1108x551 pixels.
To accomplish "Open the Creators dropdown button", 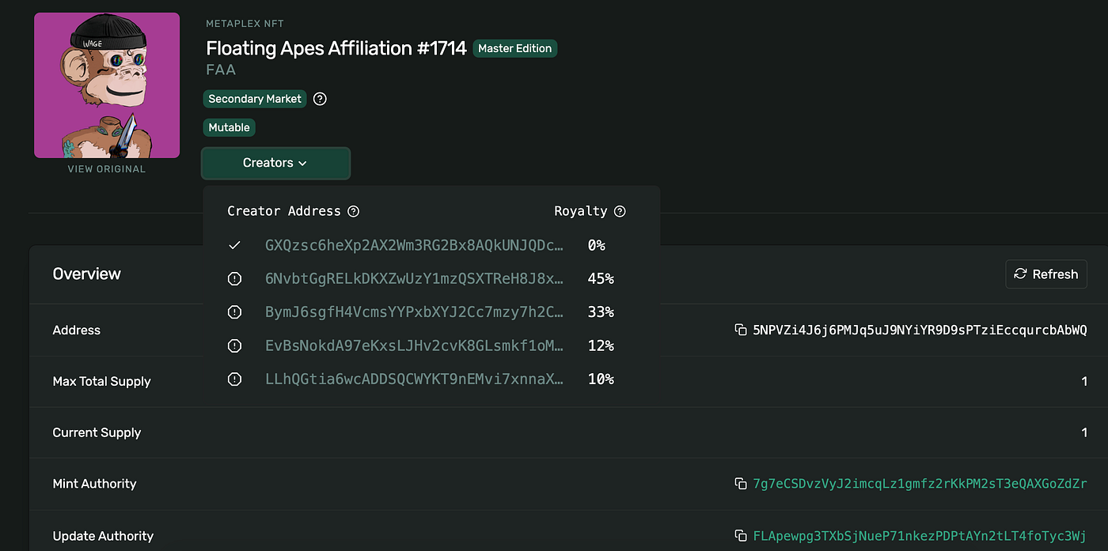I will click(275, 163).
